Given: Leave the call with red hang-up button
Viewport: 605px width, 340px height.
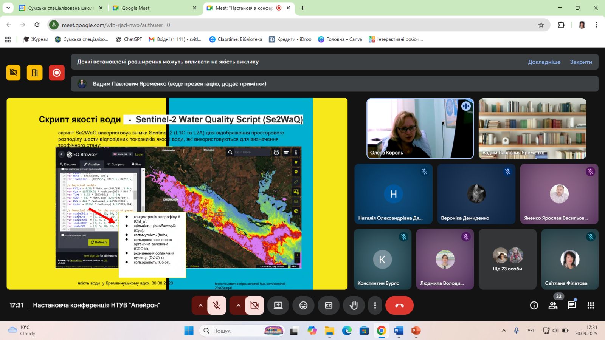Looking at the screenshot, I should [399, 305].
